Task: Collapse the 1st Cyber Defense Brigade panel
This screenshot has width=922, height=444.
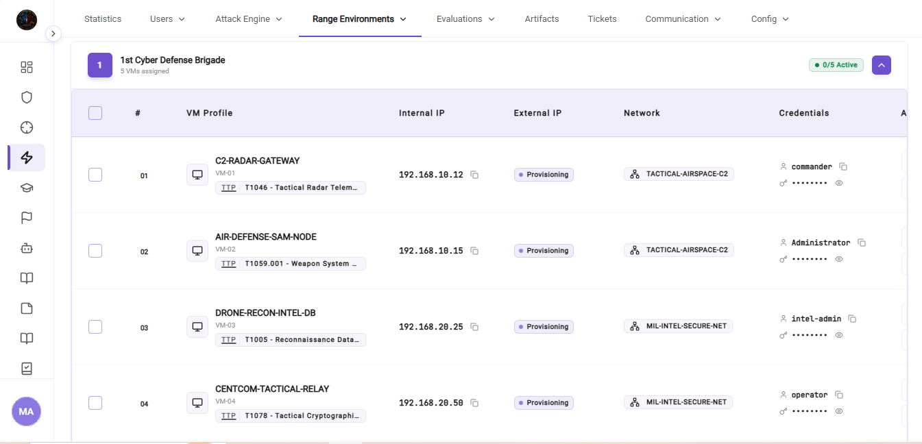Action: pos(882,65)
